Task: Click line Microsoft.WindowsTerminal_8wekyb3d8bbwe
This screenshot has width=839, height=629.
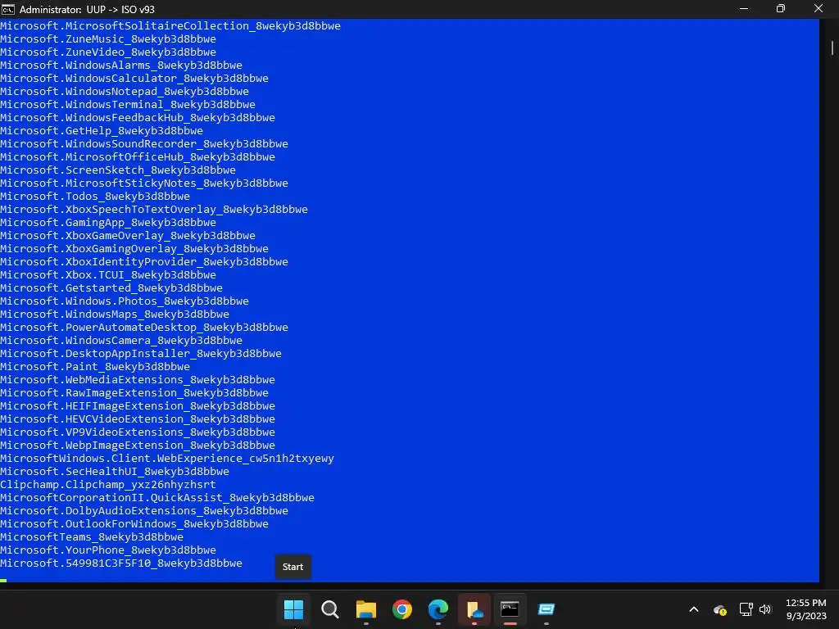Action: (127, 104)
